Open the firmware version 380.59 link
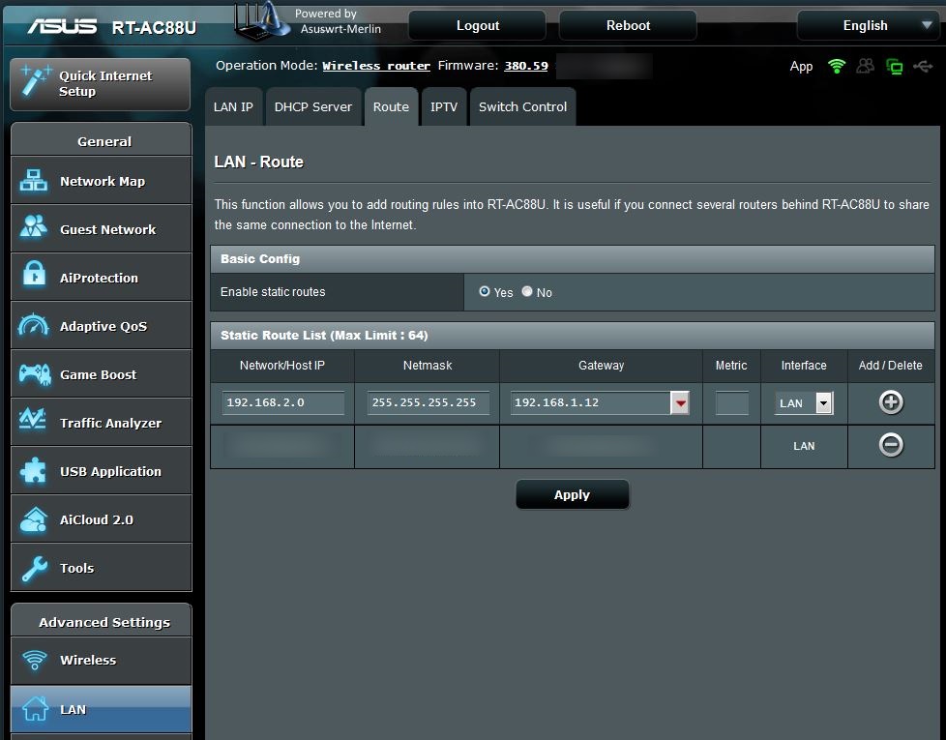 [x=526, y=66]
